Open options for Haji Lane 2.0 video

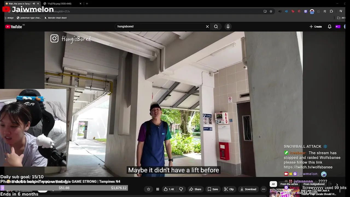(340, 191)
